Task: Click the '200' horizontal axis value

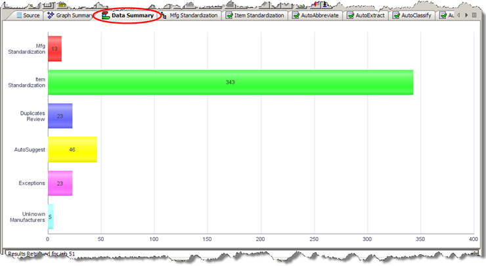Action: [x=260, y=239]
